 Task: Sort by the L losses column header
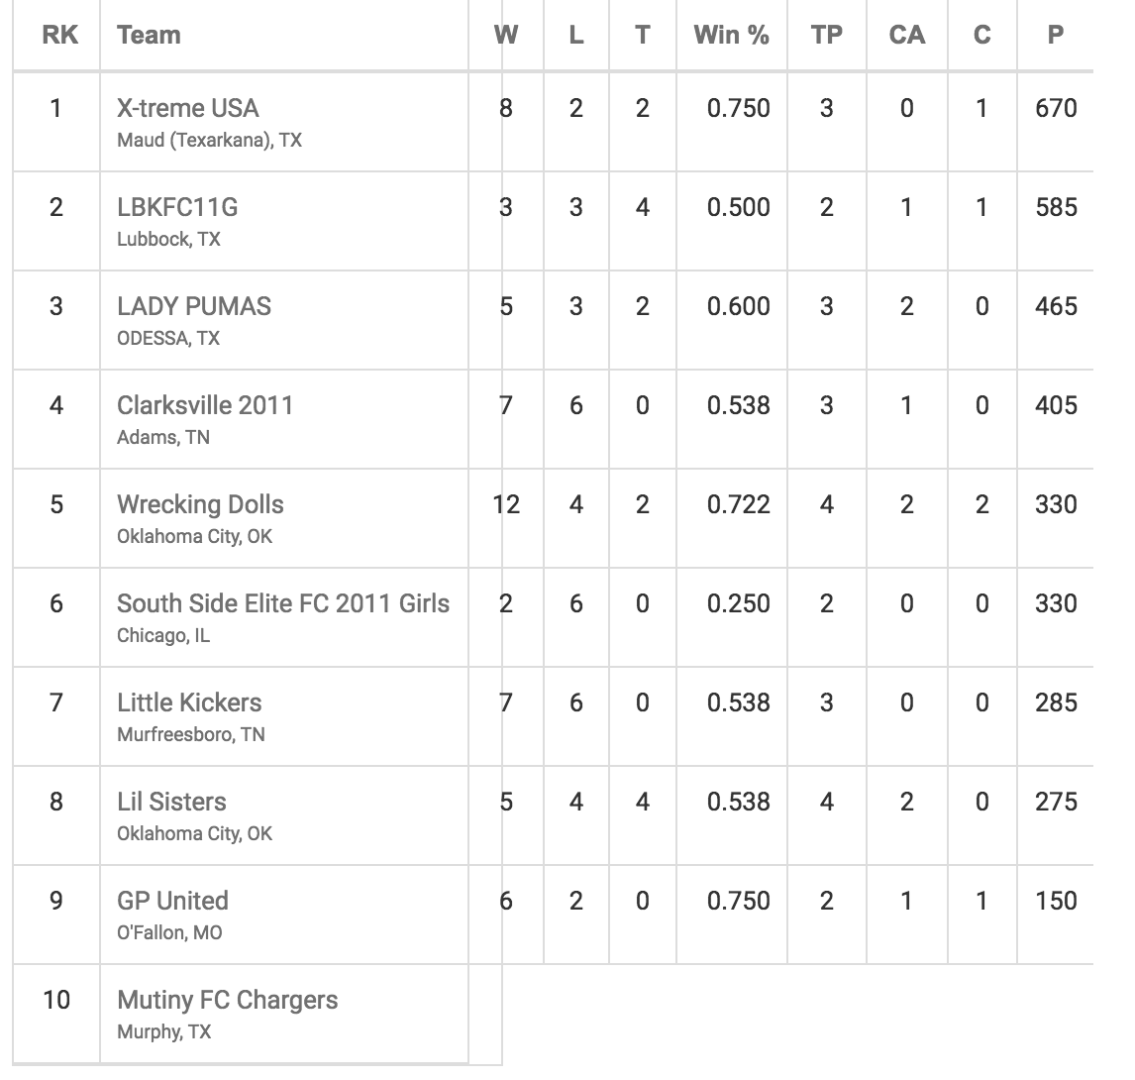point(576,36)
